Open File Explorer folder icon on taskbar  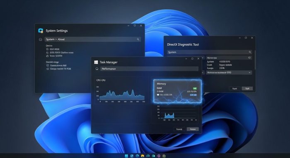[x=143, y=156]
